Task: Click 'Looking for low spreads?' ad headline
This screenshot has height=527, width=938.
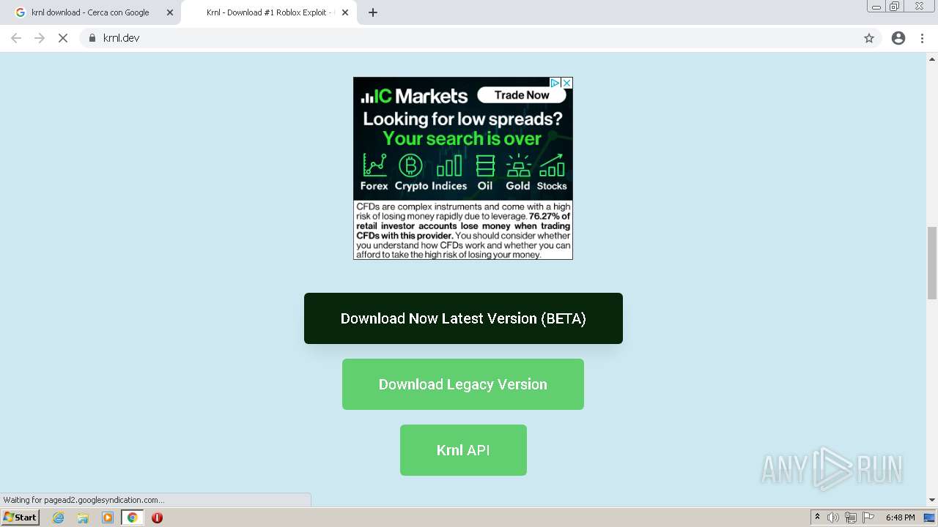Action: pos(463,119)
